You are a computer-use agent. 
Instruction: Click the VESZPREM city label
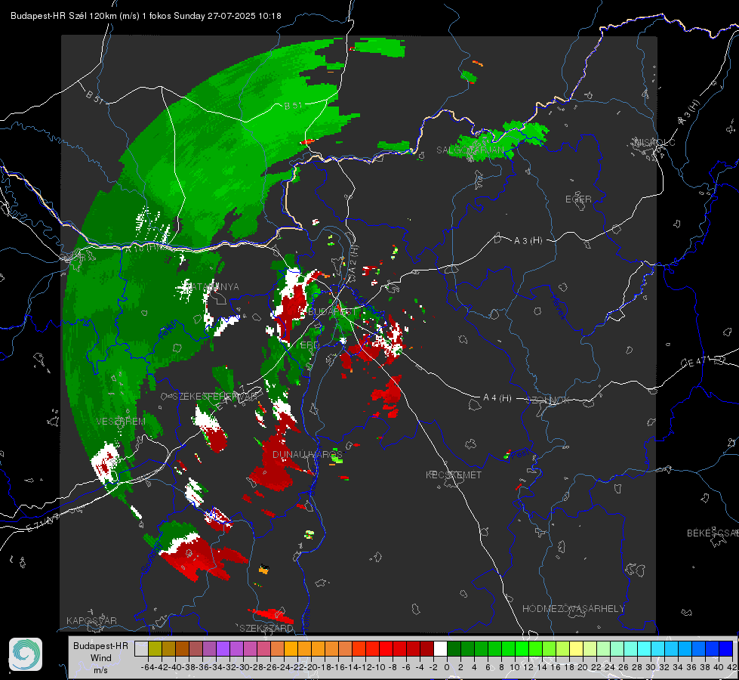click(121, 422)
